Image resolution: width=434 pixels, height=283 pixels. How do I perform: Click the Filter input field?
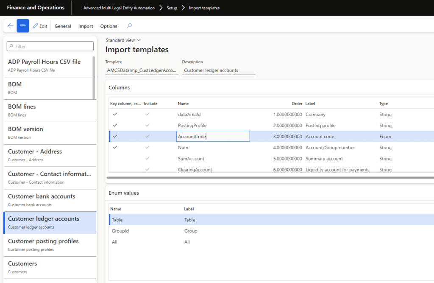click(50, 46)
